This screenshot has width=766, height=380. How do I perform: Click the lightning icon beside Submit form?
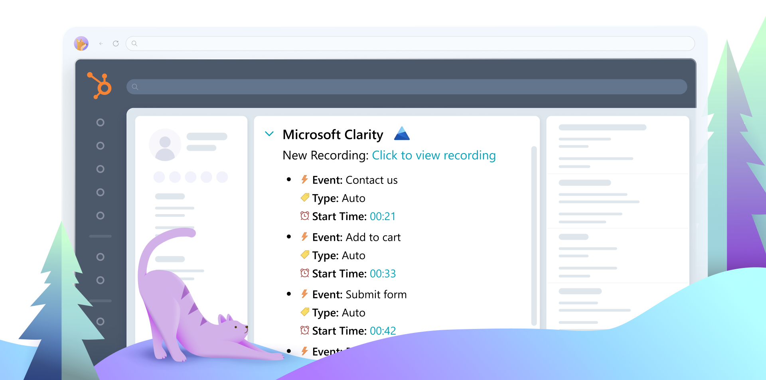tap(304, 294)
